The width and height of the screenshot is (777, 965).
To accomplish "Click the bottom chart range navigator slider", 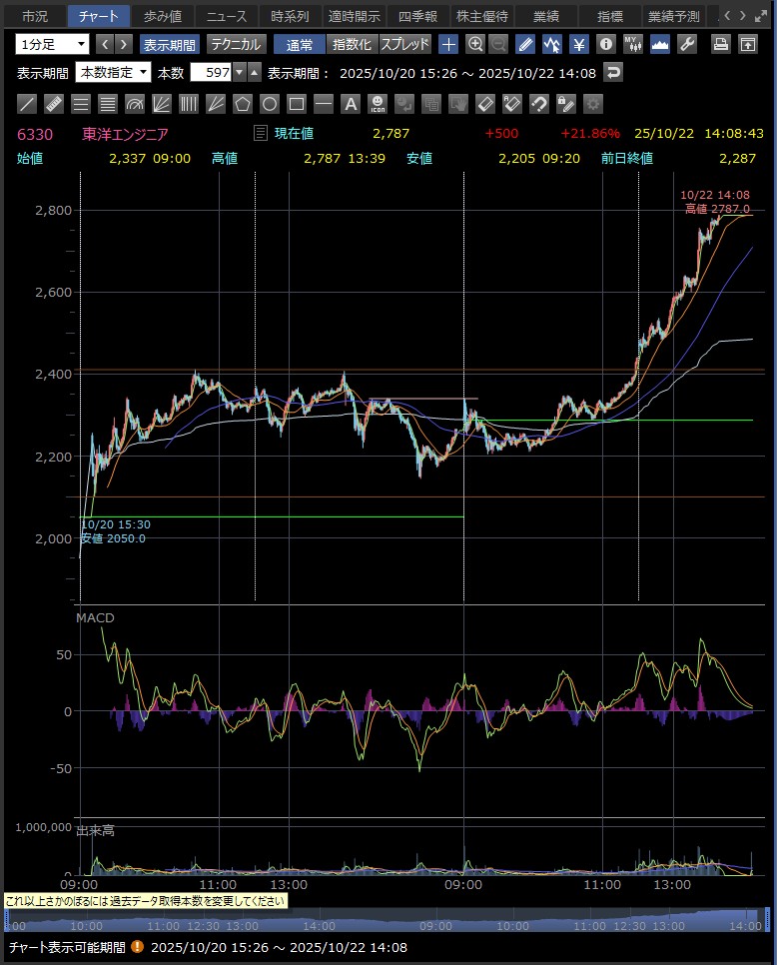I will coord(388,920).
